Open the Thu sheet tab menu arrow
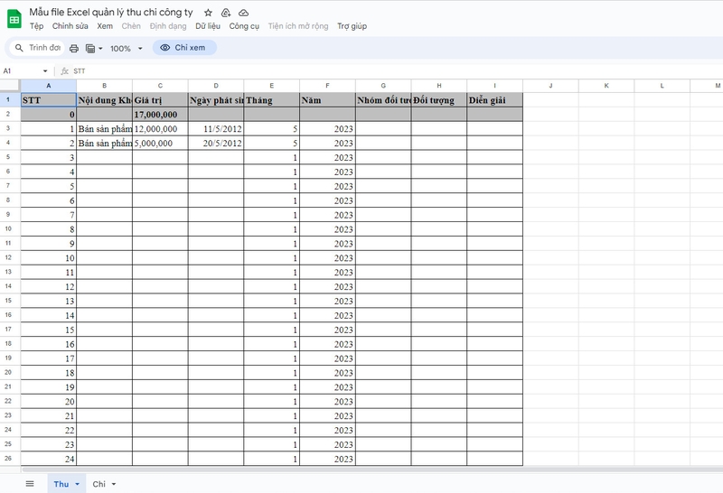This screenshot has width=723, height=493. pos(77,484)
